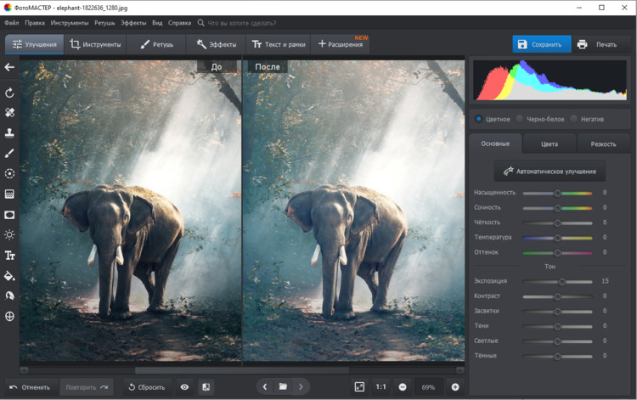The width and height of the screenshot is (637, 400).
Task: Open the Эффекты menu in menu bar
Action: point(133,23)
